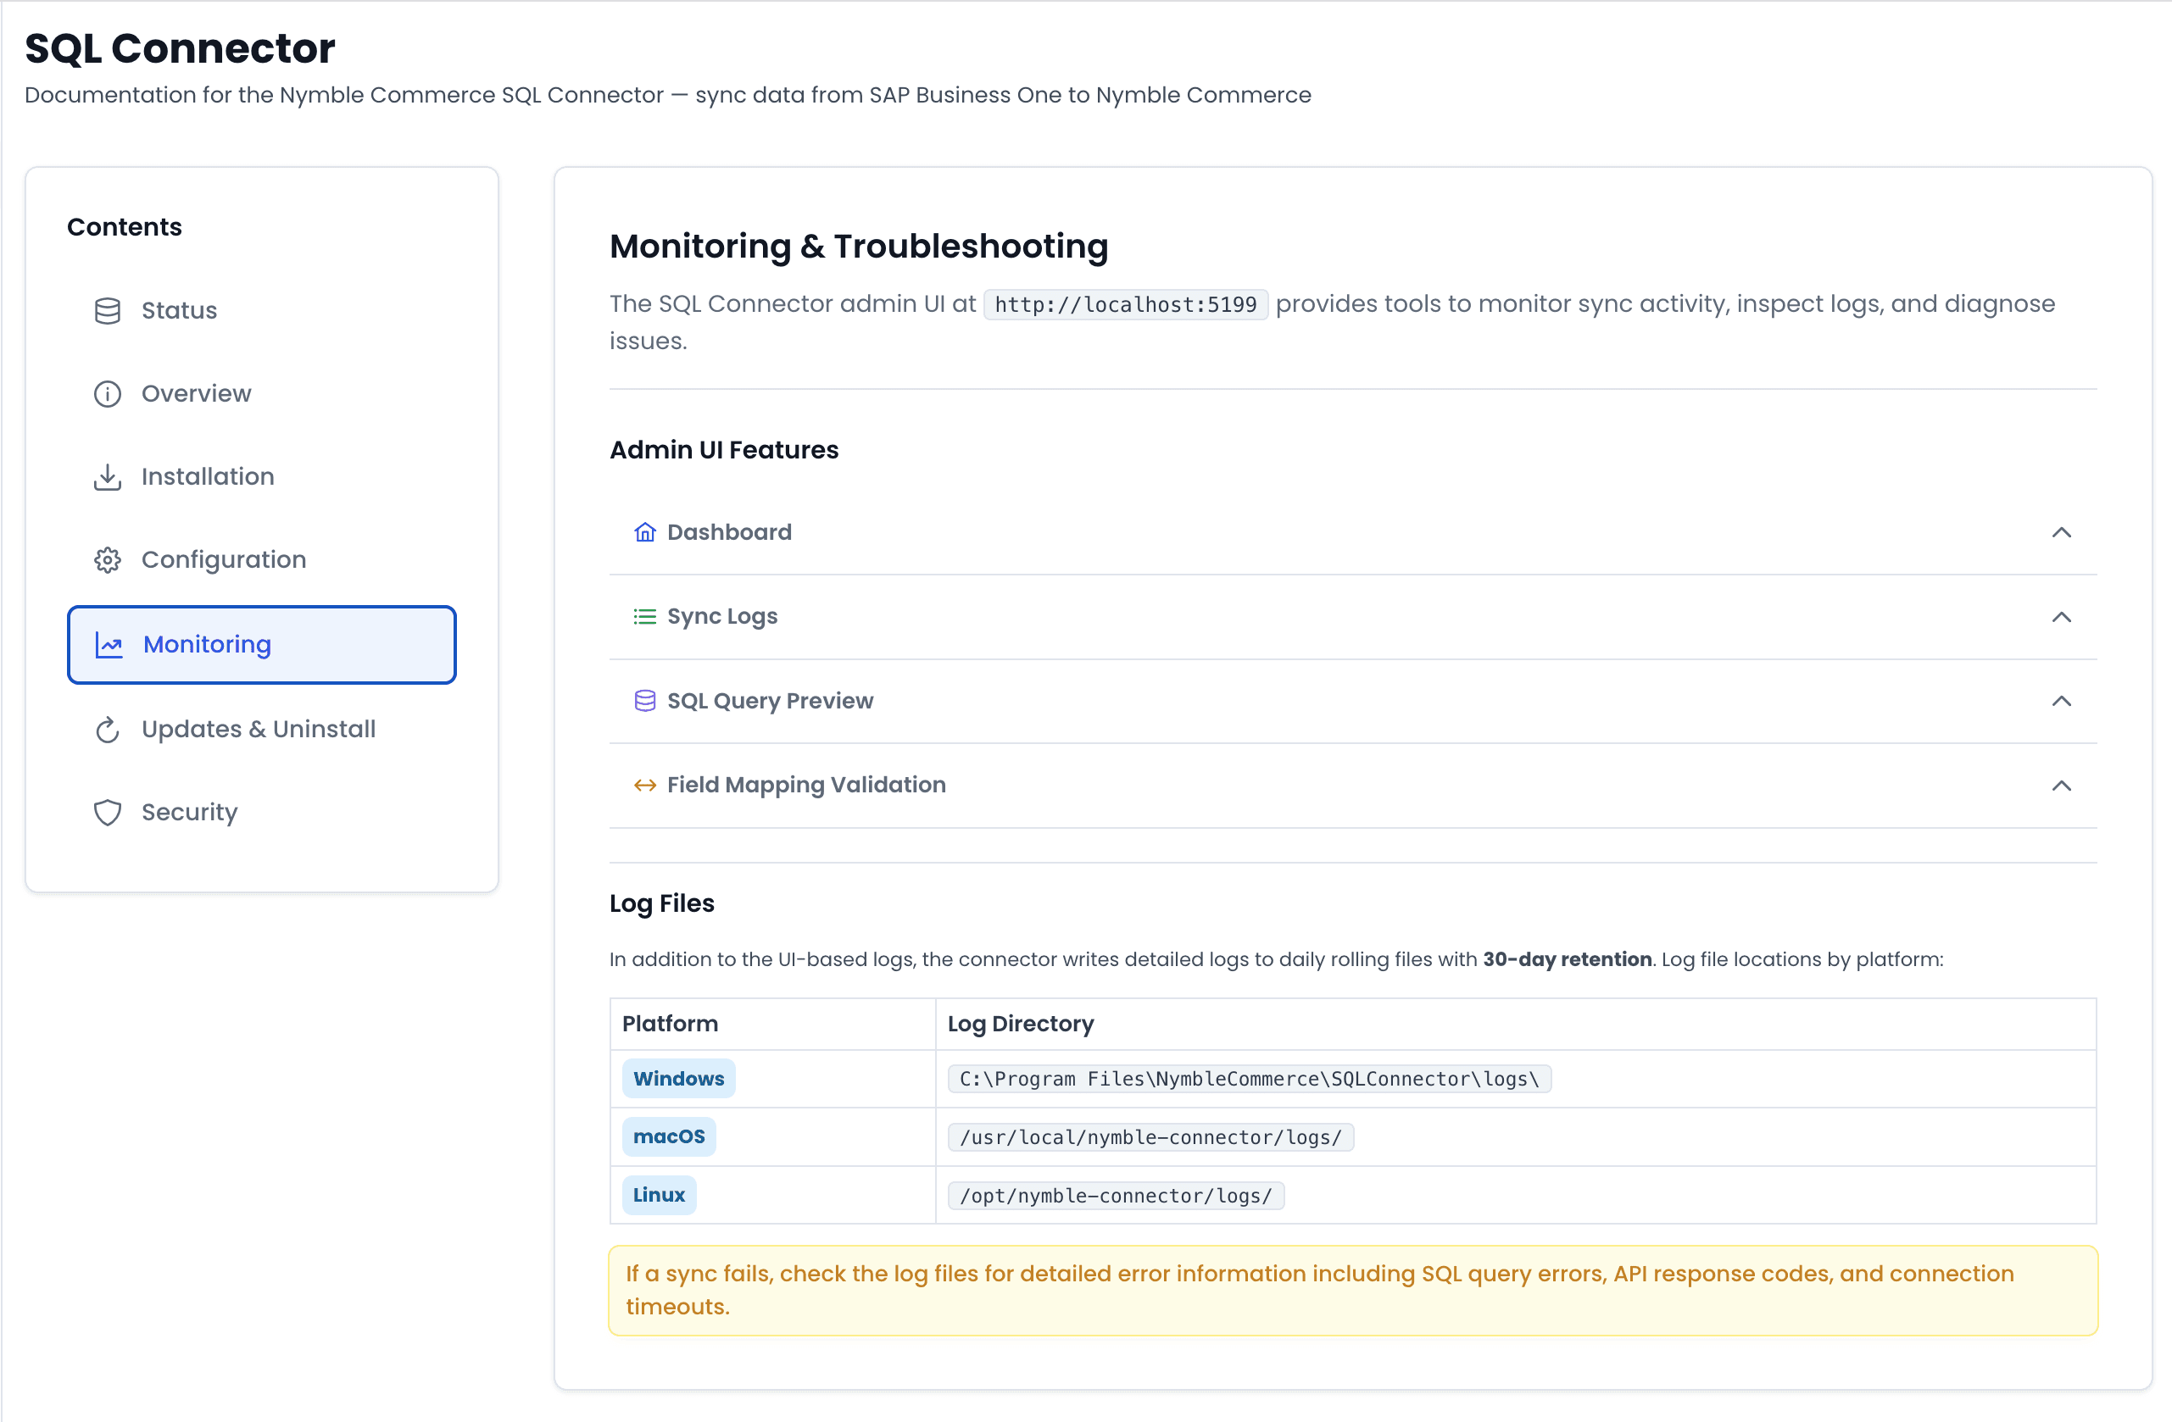
Task: Collapse the Sync Logs chevron
Action: (x=2061, y=618)
